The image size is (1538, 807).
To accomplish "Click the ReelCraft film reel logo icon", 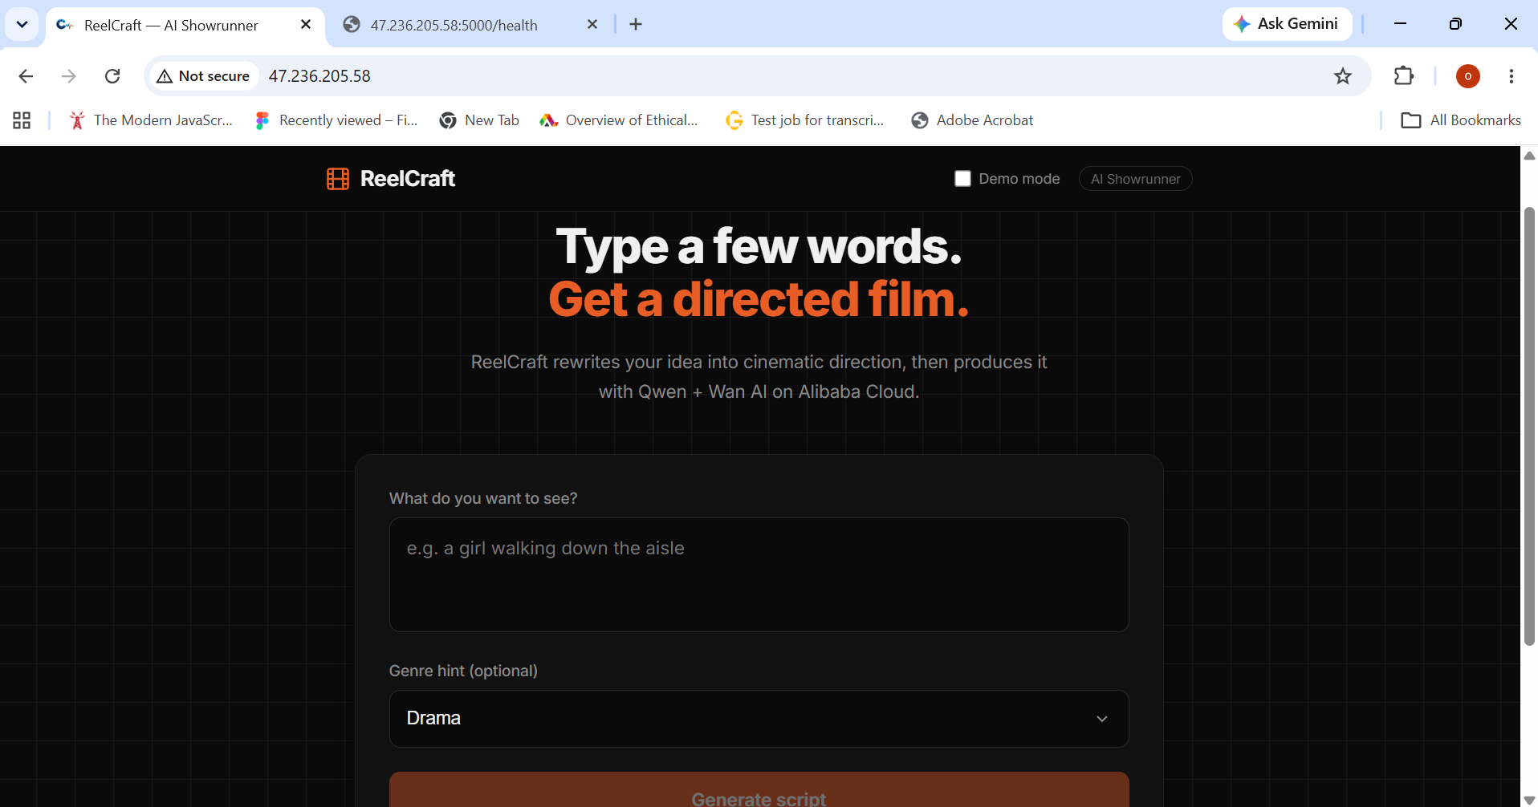I will [x=338, y=179].
